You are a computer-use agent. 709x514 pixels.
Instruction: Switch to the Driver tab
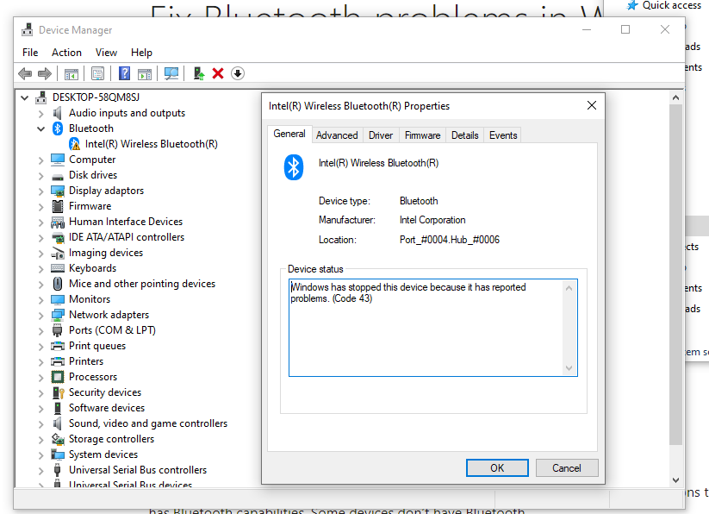click(381, 135)
